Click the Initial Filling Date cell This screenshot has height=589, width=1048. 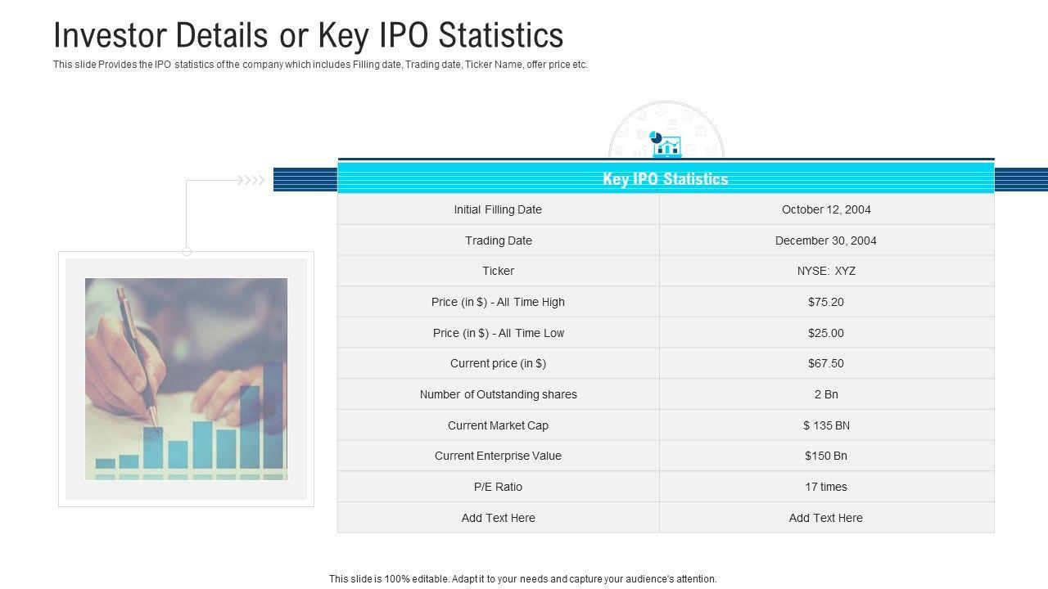498,209
